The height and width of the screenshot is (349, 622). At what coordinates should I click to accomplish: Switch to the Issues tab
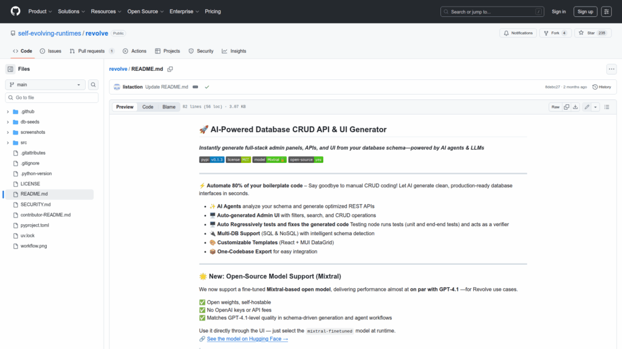[x=50, y=51]
